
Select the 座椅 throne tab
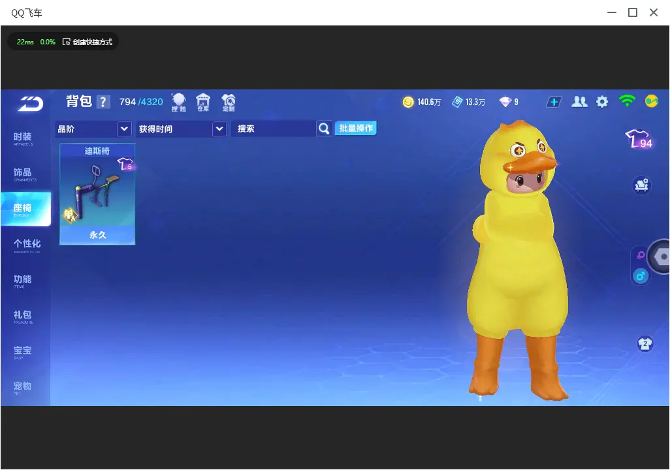coord(25,209)
